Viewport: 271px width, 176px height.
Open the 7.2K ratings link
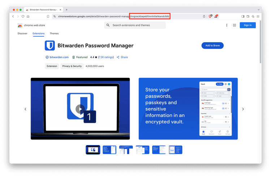pyautogui.click(x=106, y=57)
